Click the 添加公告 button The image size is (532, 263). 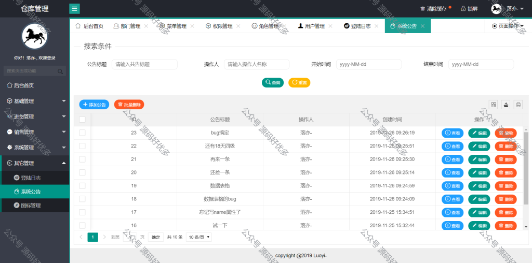tap(95, 105)
